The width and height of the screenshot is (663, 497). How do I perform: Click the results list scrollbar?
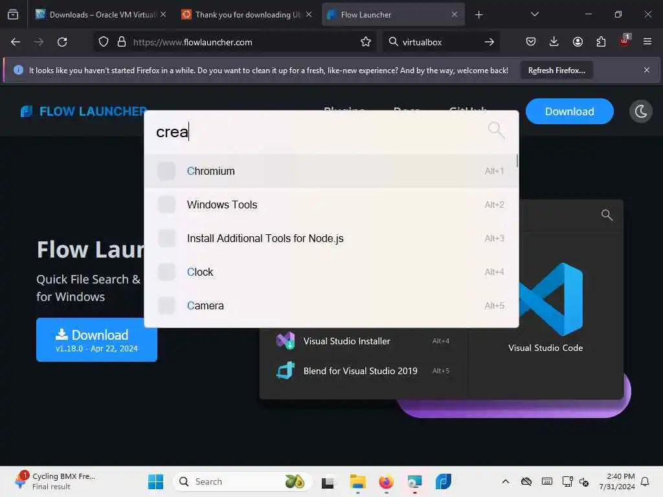click(517, 161)
